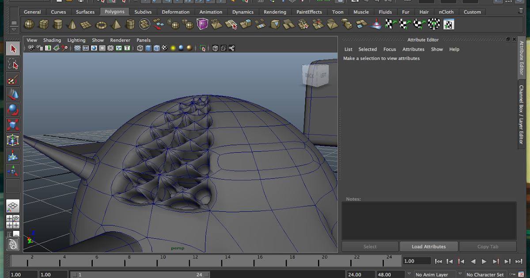Viewport: 530px width, 278px height.
Task: Choose the Lasso Select tool
Action: click(13, 64)
